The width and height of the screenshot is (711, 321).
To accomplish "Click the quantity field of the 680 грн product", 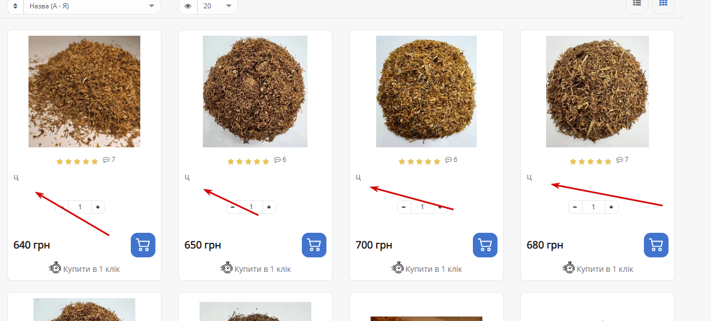I will point(593,207).
